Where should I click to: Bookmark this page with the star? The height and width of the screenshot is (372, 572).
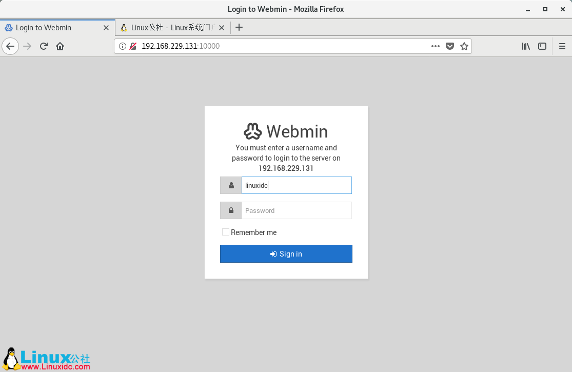(464, 46)
